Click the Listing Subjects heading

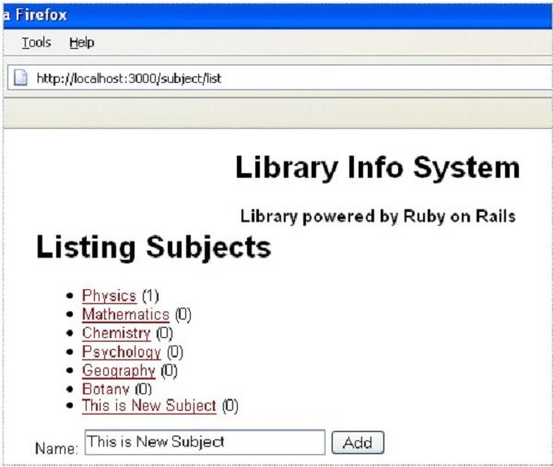coord(154,248)
